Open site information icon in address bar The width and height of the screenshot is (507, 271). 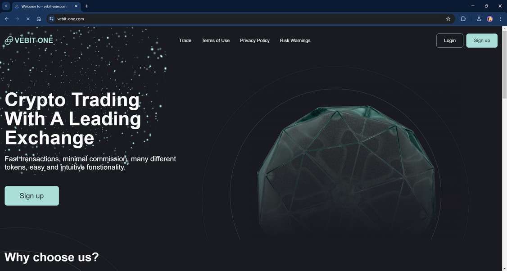coord(51,19)
